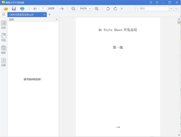Collapse the left sidebar panel

pos(4,15)
